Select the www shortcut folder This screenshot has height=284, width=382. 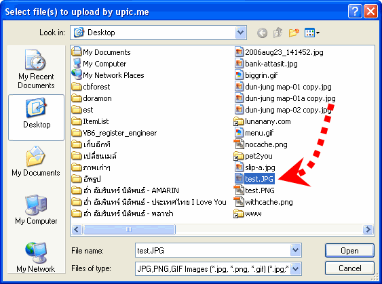pyautogui.click(x=248, y=214)
